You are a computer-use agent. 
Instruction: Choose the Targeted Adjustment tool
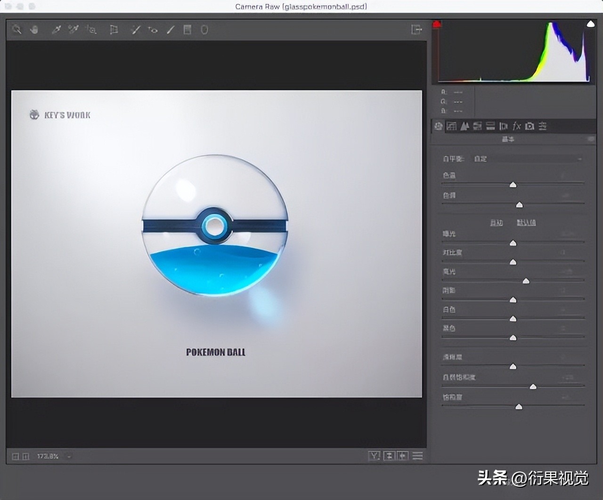pyautogui.click(x=91, y=30)
